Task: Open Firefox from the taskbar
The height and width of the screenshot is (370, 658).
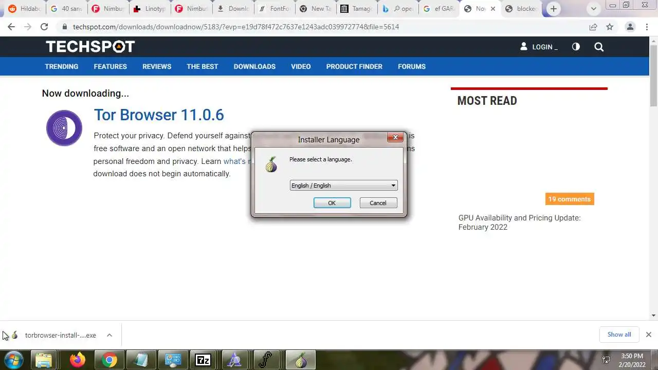Action: 78,360
